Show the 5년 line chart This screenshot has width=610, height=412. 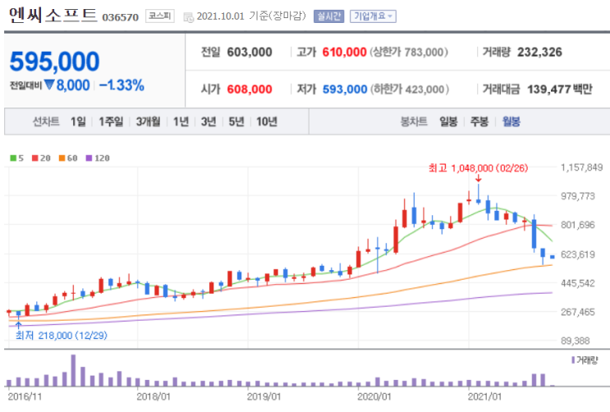pyautogui.click(x=236, y=121)
